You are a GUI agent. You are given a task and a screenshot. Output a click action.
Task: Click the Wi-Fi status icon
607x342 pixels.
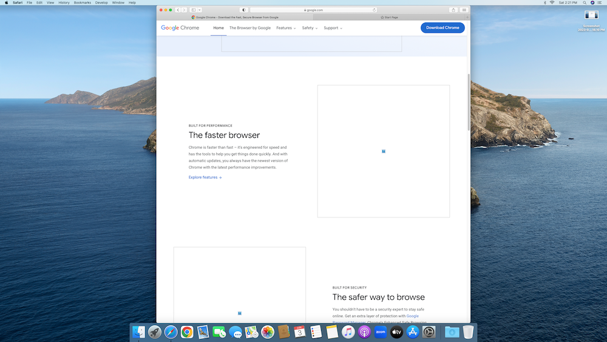(552, 2)
